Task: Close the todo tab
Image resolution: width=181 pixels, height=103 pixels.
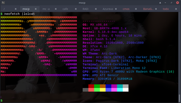Action: coord(176,9)
